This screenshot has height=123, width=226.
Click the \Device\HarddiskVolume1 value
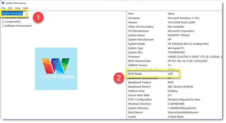coord(183,112)
